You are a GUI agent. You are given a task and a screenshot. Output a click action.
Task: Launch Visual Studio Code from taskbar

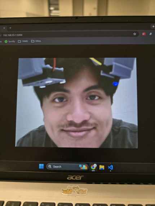coord(110,168)
